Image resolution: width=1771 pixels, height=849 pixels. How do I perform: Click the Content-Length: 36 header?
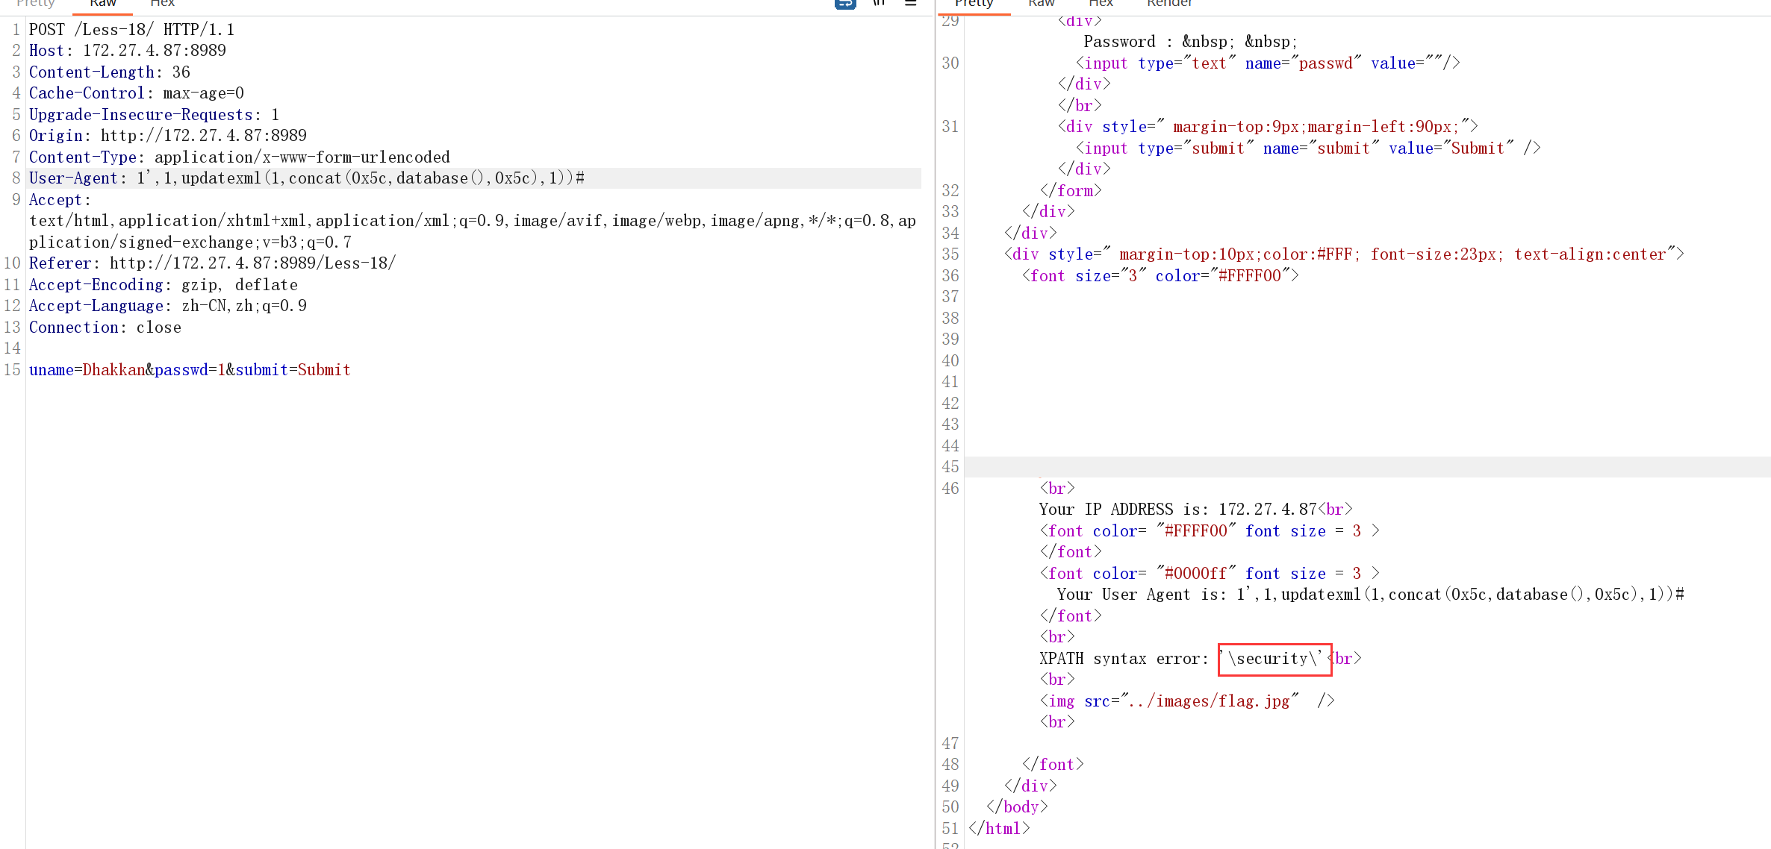point(110,72)
